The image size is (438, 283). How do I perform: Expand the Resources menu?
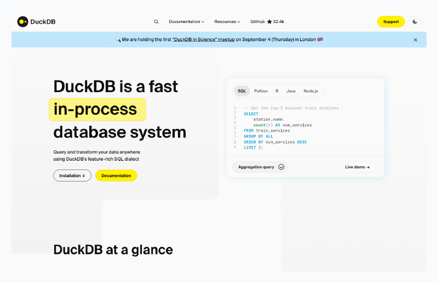point(227,22)
